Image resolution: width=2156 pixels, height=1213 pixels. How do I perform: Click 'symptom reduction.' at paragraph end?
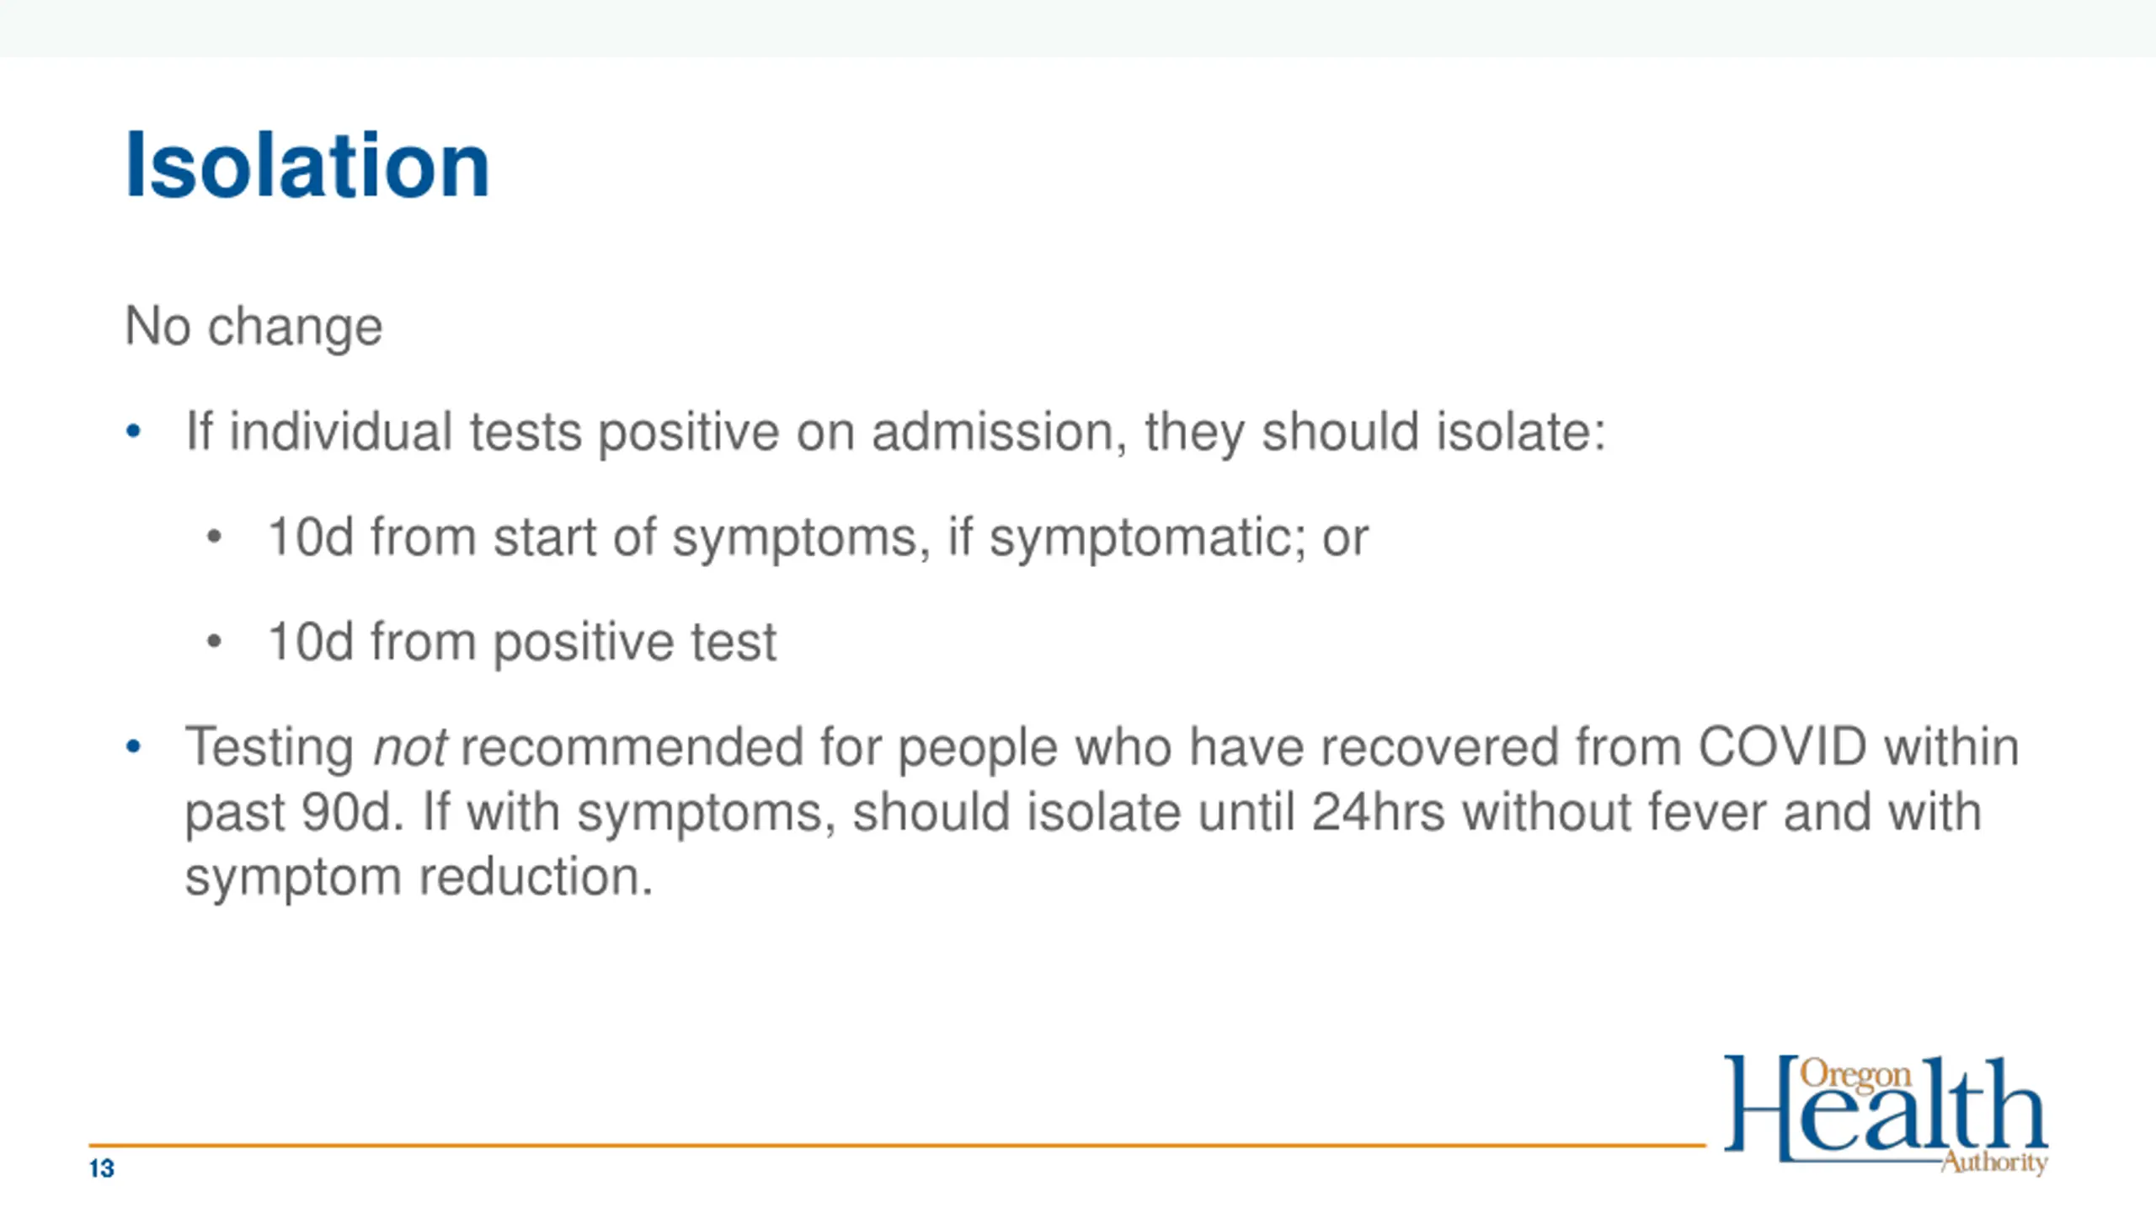click(419, 878)
